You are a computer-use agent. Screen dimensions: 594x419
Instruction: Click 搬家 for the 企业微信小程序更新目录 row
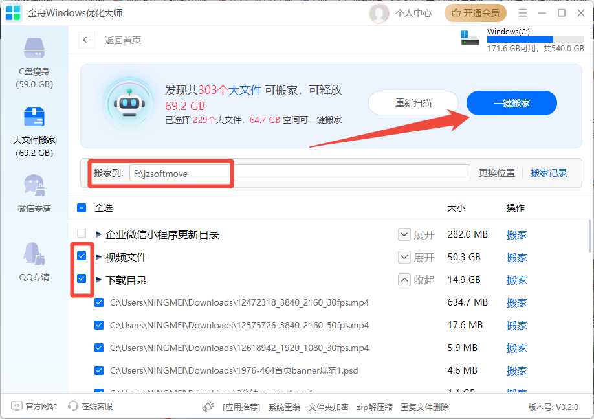point(517,234)
